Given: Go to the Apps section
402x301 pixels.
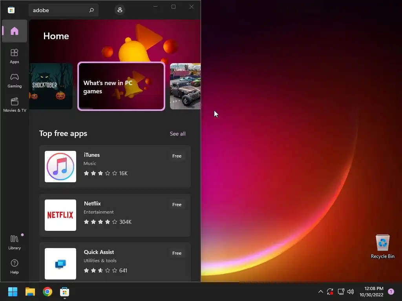Looking at the screenshot, I should click(x=15, y=56).
